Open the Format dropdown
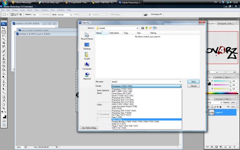 click(x=146, y=86)
